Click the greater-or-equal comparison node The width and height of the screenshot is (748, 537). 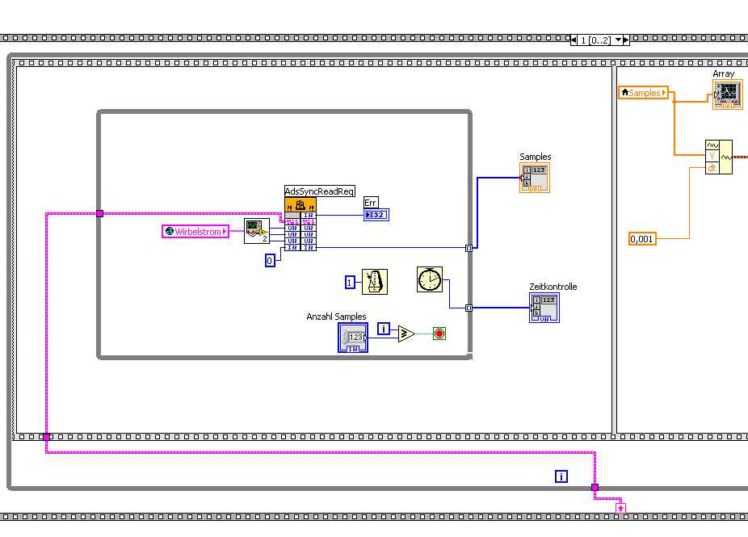tap(406, 334)
